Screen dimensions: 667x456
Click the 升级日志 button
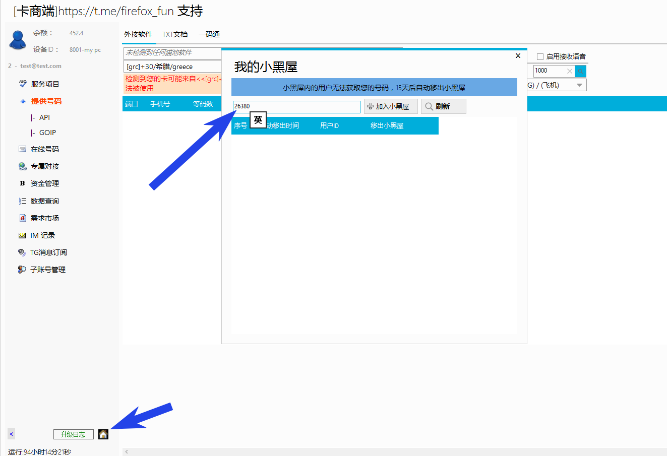coord(74,434)
